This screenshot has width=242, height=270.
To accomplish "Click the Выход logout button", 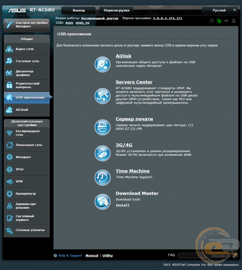I will coord(79,10).
